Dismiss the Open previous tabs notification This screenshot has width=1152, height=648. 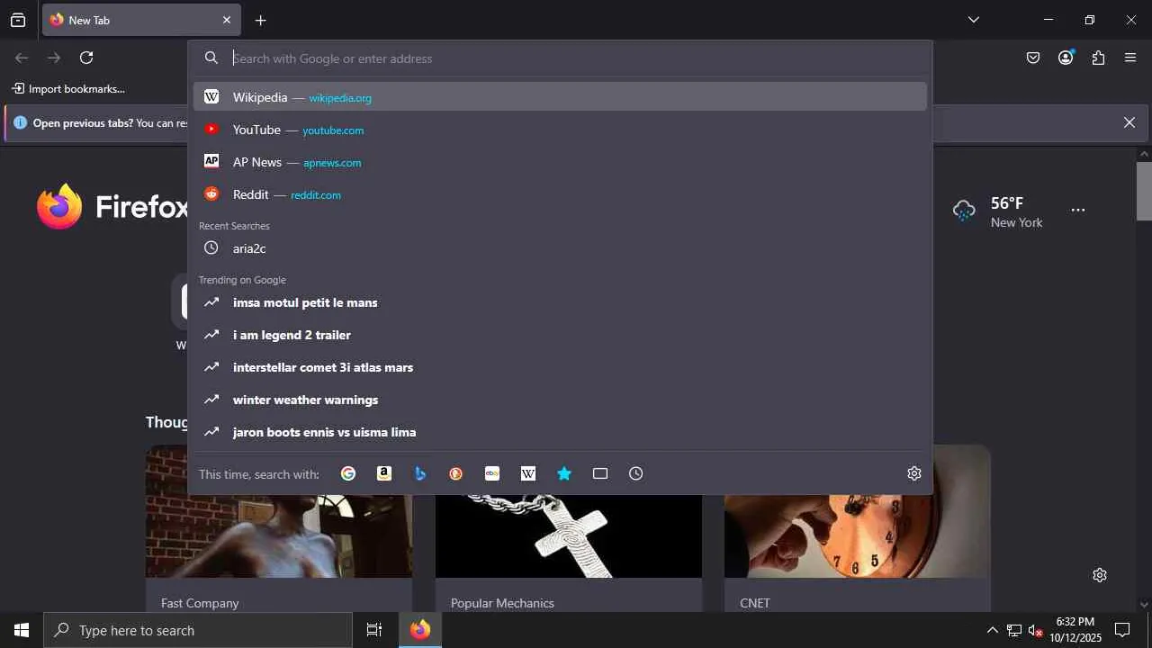(x=1129, y=122)
